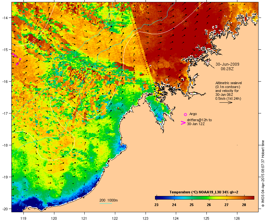The width and height of the screenshot is (267, 221).
Task: Click the '-18' latitude axis label
Action: [x=5, y=145]
